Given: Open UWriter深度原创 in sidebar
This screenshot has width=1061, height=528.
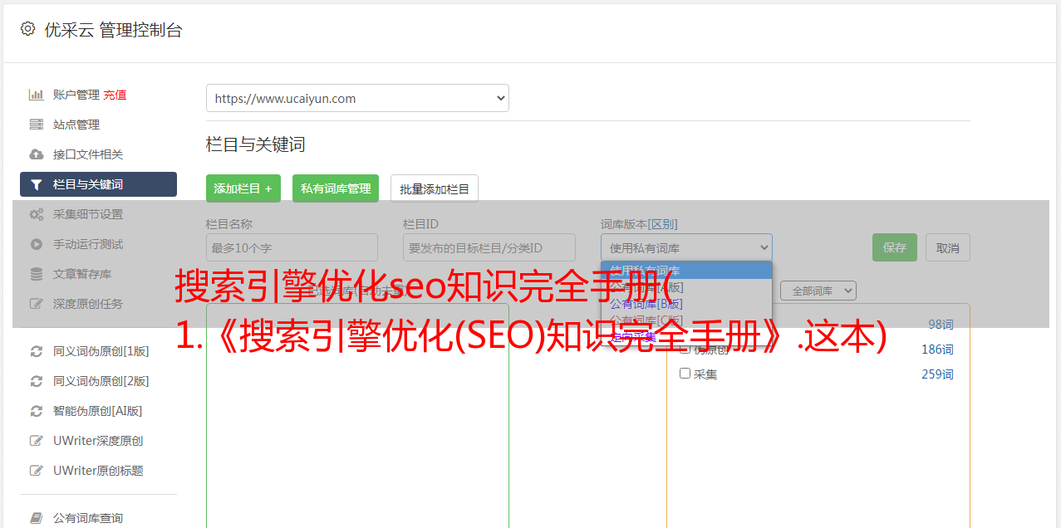Looking at the screenshot, I should coord(98,441).
